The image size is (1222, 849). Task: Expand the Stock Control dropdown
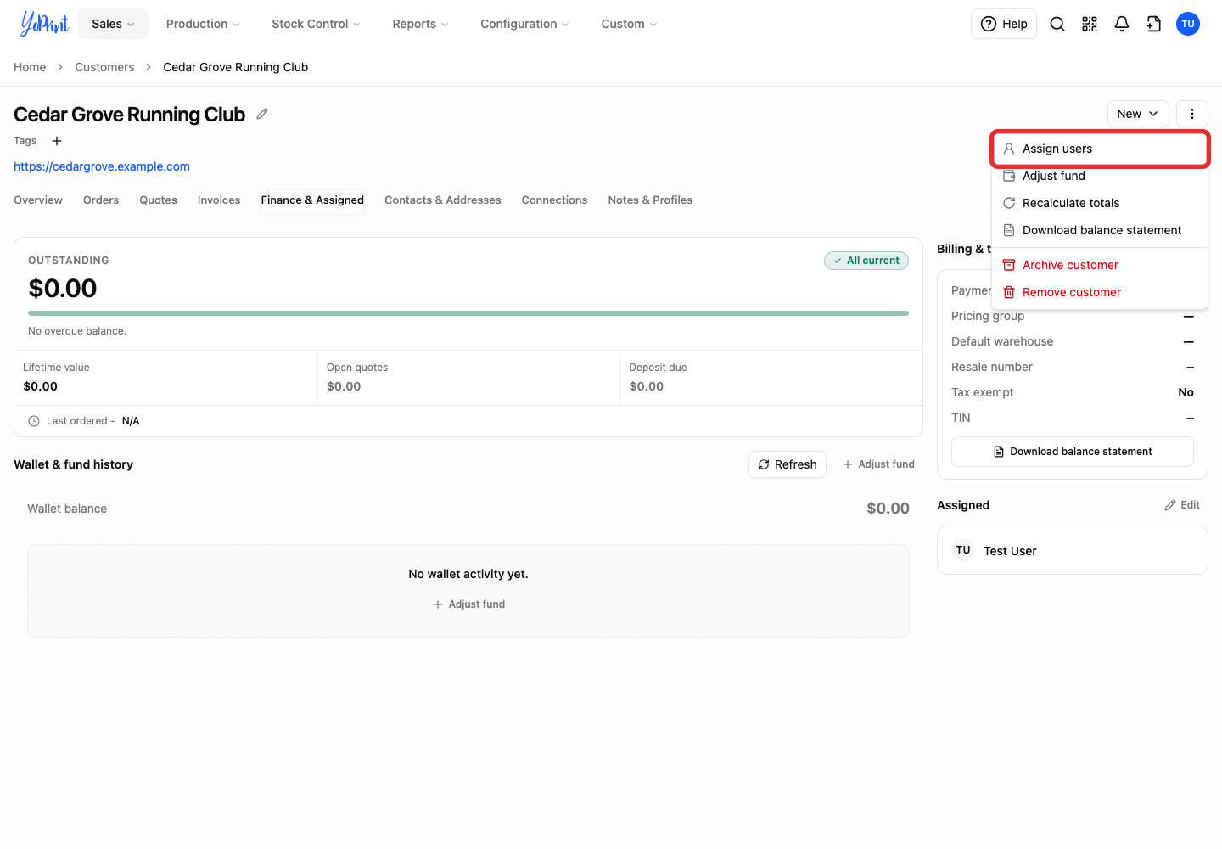316,24
